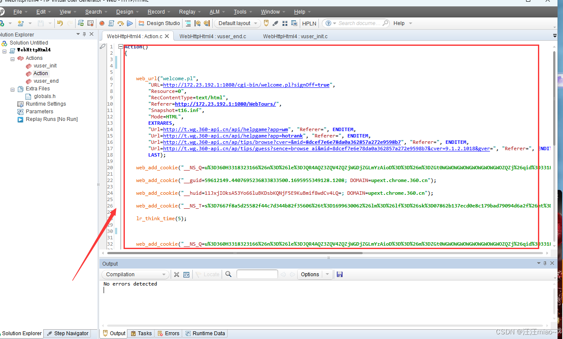Click the Regenerate script toolbar icon

click(81, 23)
